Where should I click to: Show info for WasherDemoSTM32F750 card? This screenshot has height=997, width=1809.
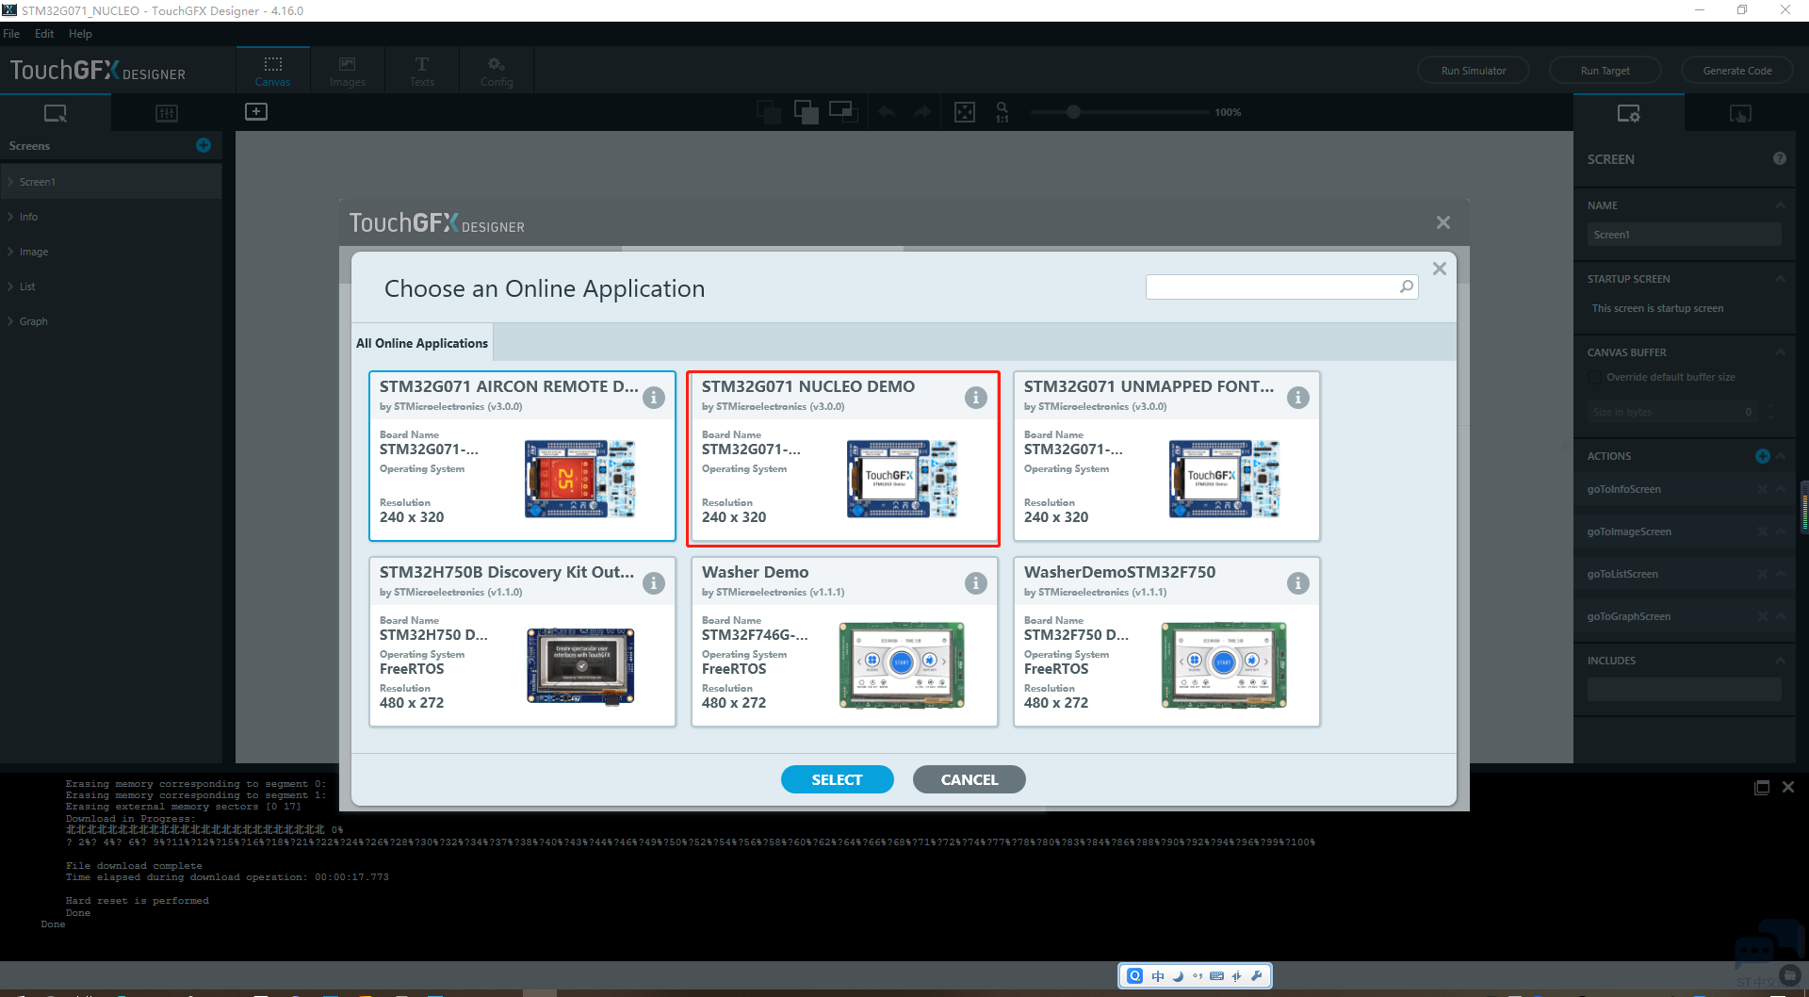coord(1297,583)
